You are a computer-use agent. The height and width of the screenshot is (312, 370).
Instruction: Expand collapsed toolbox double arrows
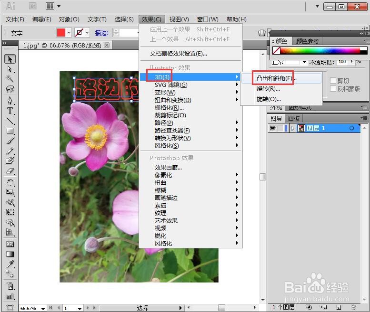(5, 43)
